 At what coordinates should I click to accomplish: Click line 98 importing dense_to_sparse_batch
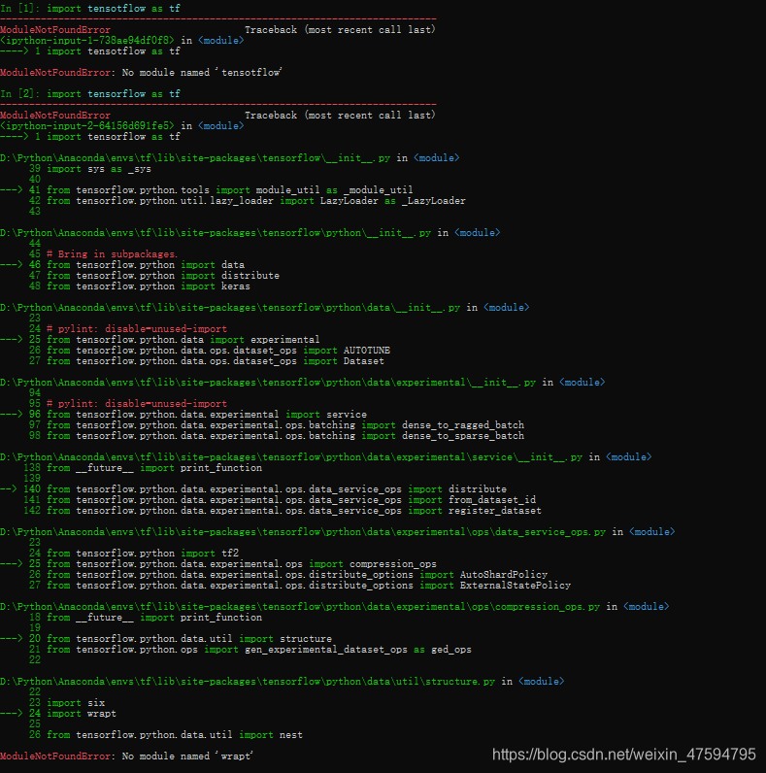click(x=277, y=436)
